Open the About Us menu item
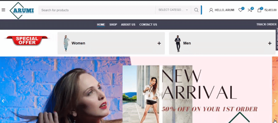This screenshot has width=278, height=123. pos(128,24)
